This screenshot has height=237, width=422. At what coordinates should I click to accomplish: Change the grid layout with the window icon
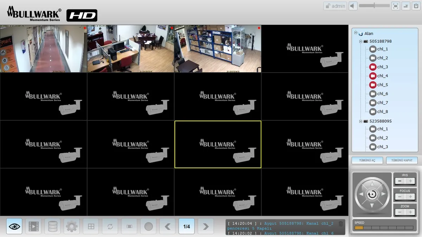91,226
